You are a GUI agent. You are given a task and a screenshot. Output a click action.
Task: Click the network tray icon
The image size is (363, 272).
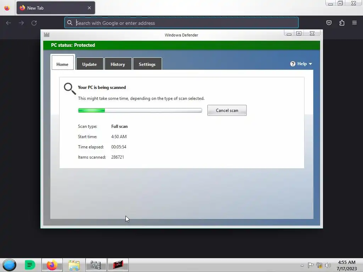(319, 265)
